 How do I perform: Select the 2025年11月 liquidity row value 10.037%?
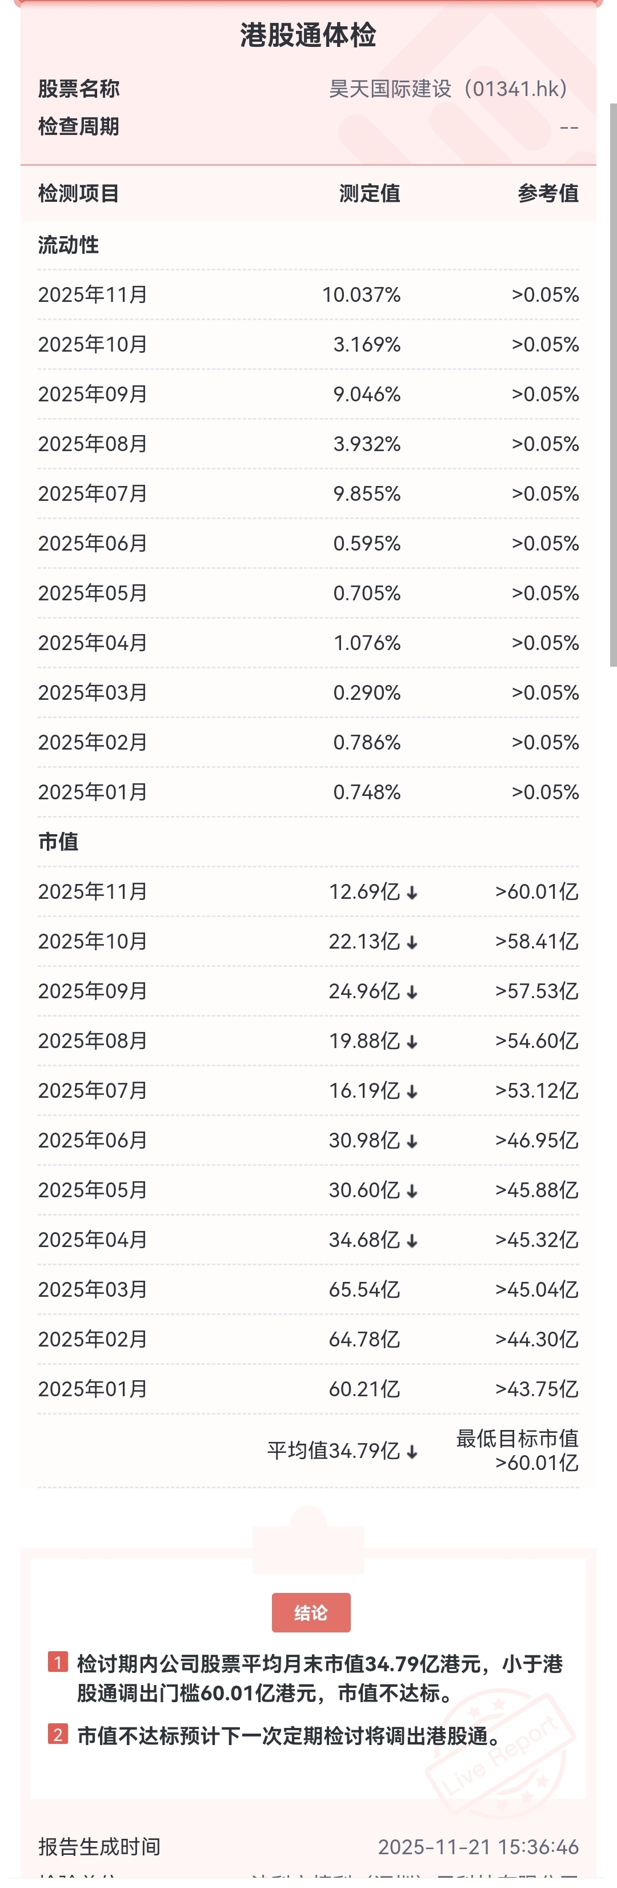[362, 294]
